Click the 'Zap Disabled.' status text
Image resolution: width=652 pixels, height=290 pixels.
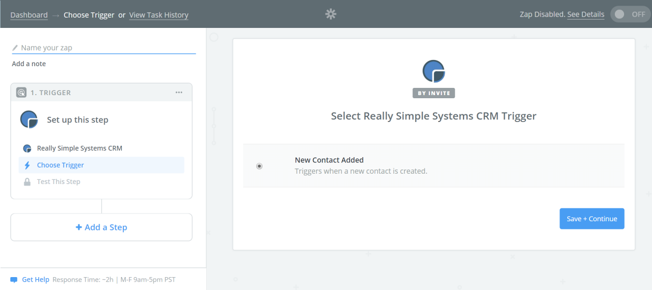[x=542, y=14]
